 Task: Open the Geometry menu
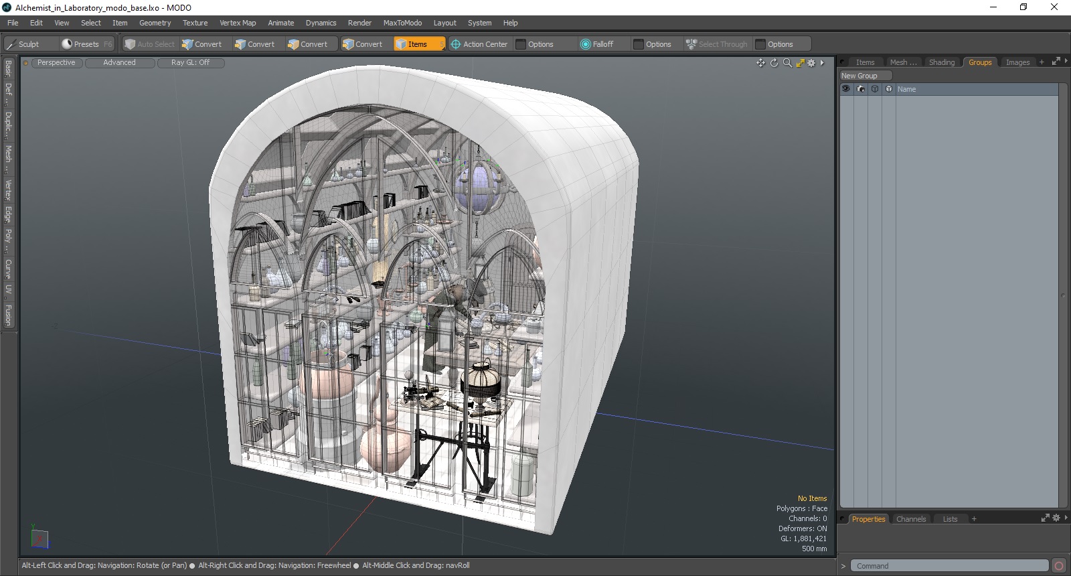[155, 23]
